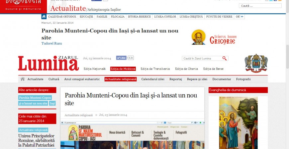Image resolution: width=289 pixels, height=149 pixels.
Task: Open the Puncte de Vedere category
Action: click(219, 17)
